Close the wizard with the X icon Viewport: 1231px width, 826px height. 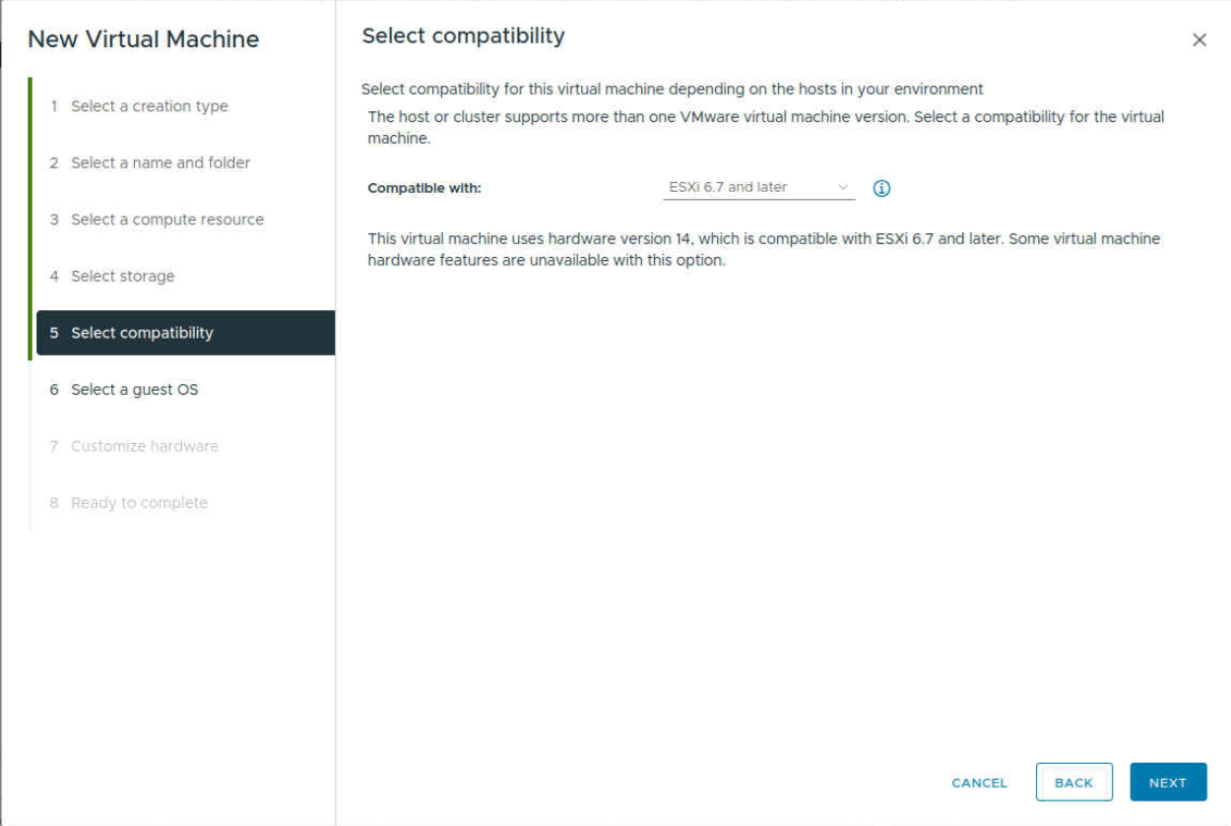(1199, 39)
